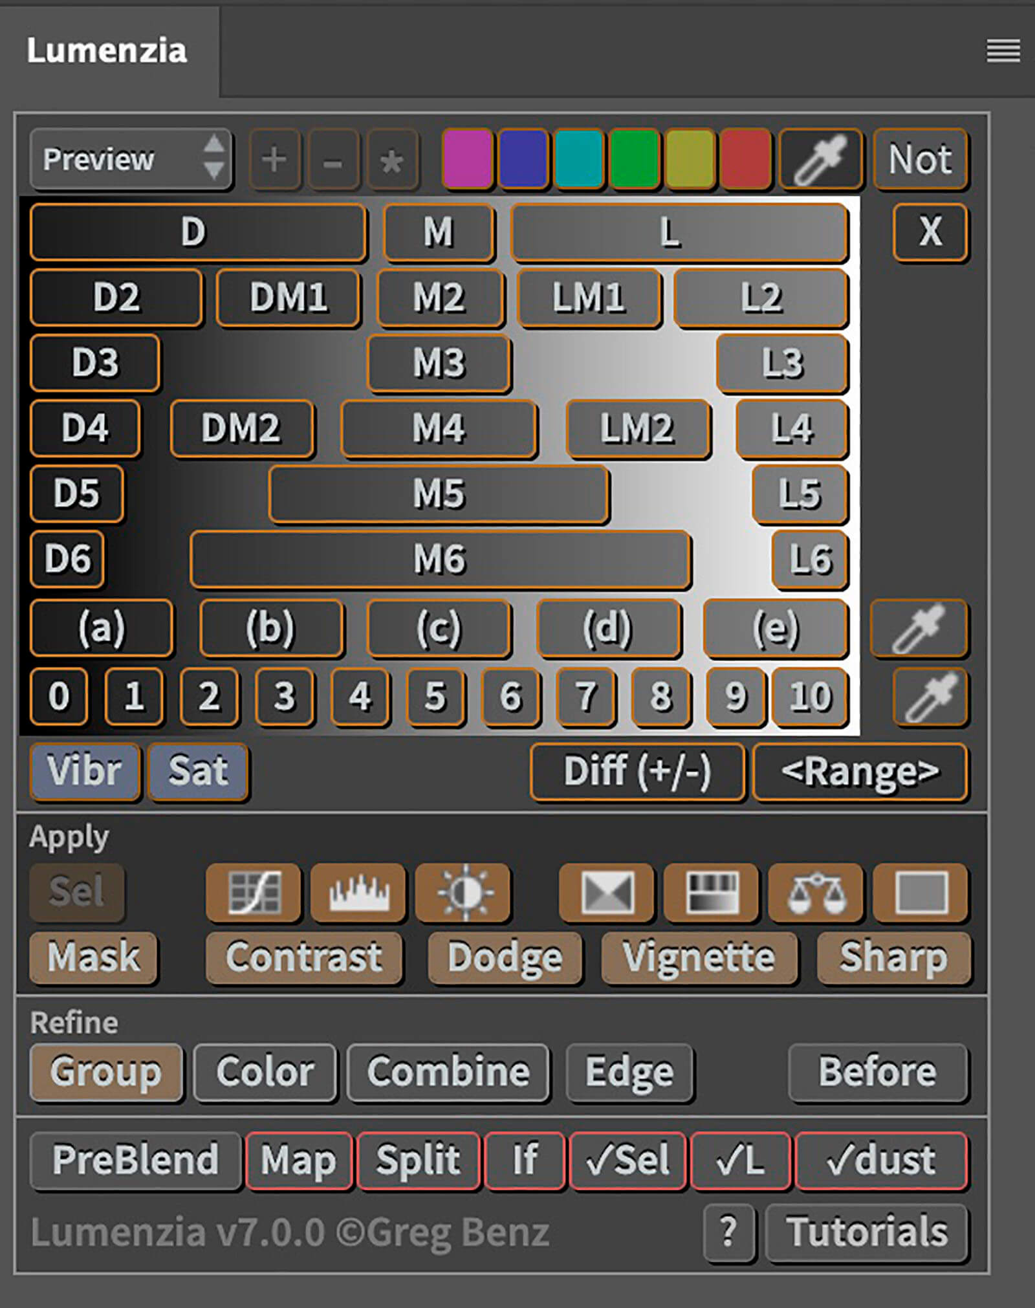Click the Contrast button
This screenshot has width=1035, height=1308.
point(303,957)
